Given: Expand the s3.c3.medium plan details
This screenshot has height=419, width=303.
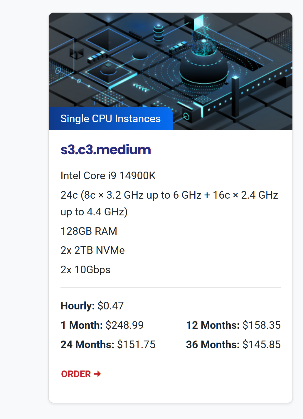Looking at the screenshot, I should pyautogui.click(x=105, y=150).
